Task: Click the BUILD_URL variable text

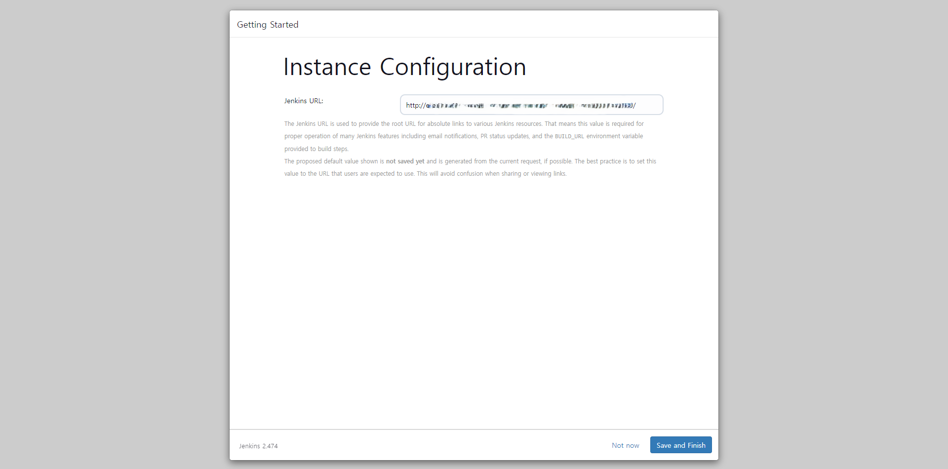Action: (569, 136)
